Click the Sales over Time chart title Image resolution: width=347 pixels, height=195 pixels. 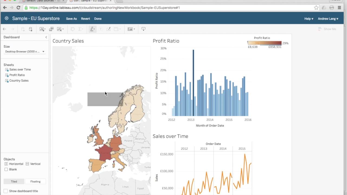[170, 136]
